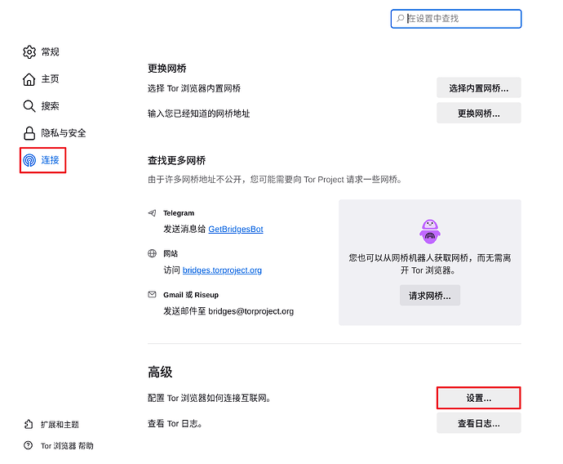
Task: Click text 输入您已经知道的网桥地址
Action: 198,114
